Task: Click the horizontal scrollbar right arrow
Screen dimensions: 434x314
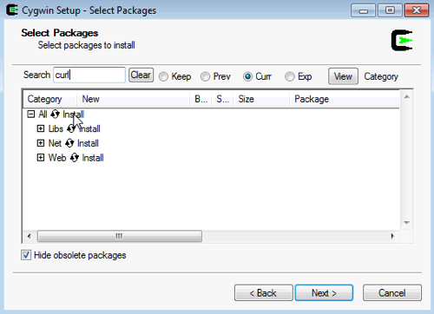Action: click(392, 236)
